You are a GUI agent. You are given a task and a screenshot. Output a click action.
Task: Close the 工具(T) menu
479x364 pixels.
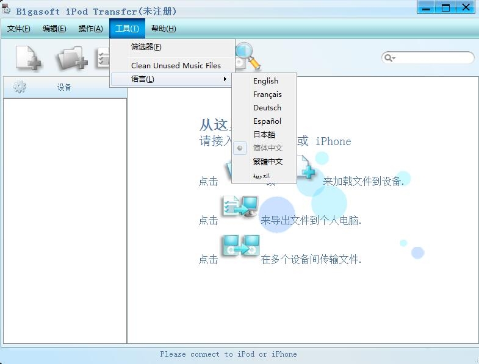coord(127,29)
